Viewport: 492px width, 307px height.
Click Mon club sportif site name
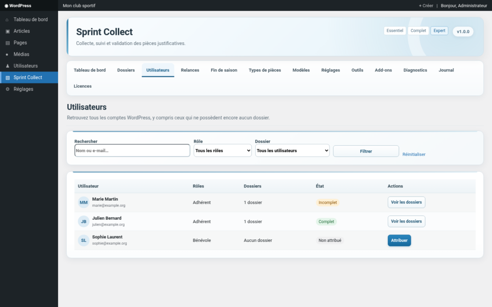(x=79, y=6)
